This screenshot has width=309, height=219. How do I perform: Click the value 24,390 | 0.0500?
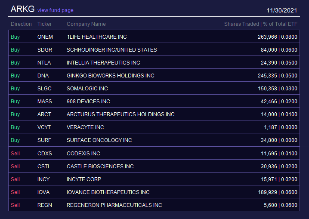point(279,63)
